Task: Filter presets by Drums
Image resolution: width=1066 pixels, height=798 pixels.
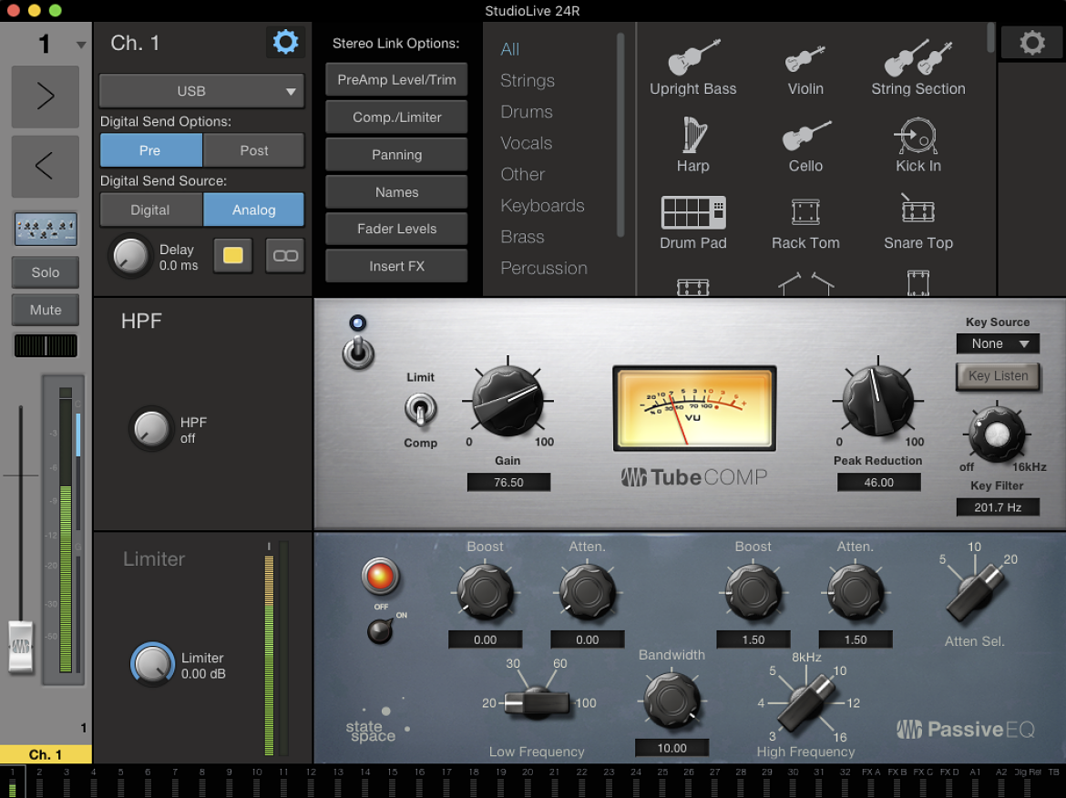Action: (x=527, y=111)
